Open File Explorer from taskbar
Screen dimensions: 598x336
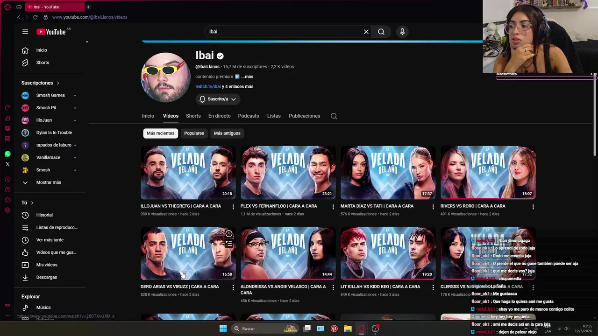(x=348, y=329)
